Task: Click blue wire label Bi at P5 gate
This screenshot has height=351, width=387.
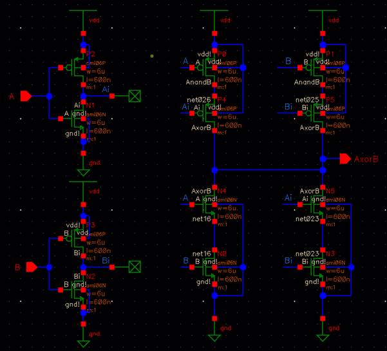Action: (288, 107)
